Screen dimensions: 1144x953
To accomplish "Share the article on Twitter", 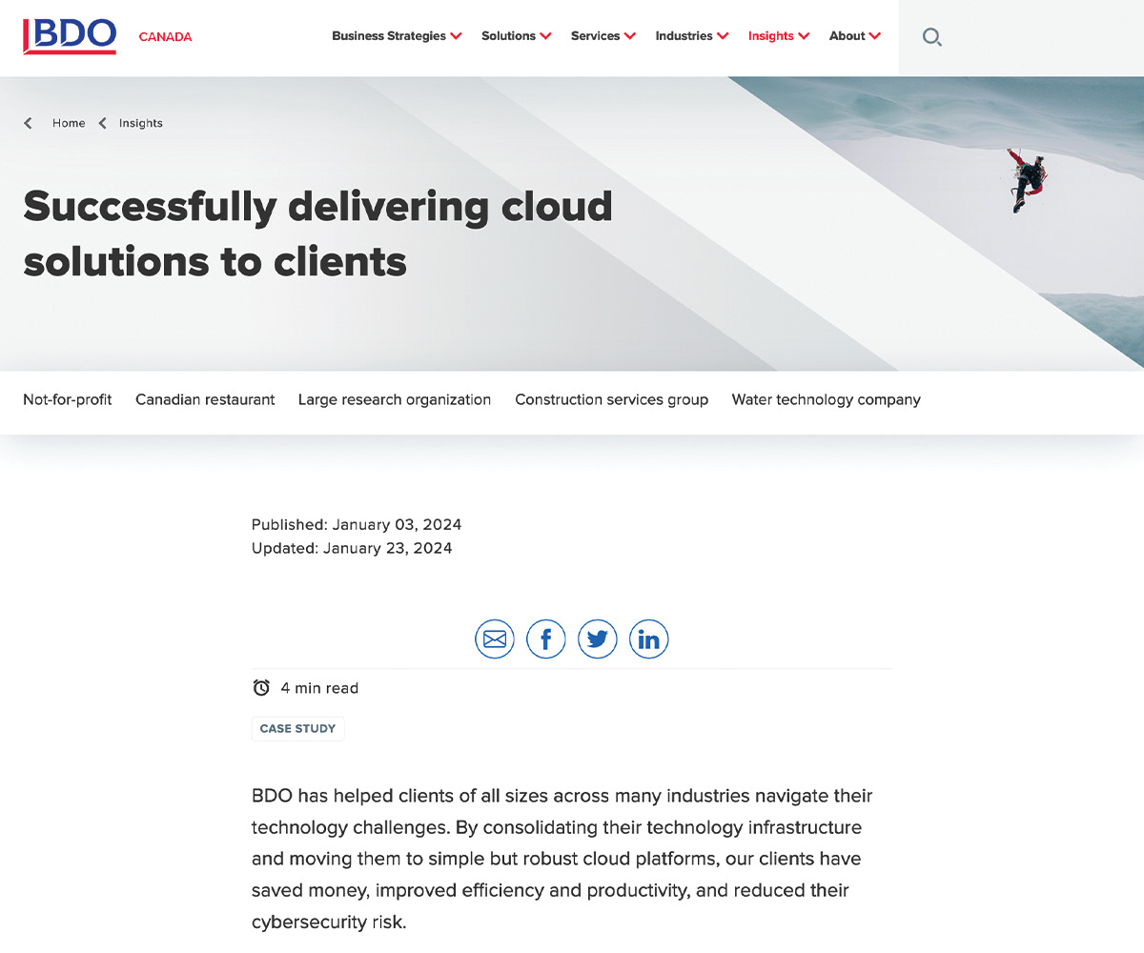I will (597, 639).
